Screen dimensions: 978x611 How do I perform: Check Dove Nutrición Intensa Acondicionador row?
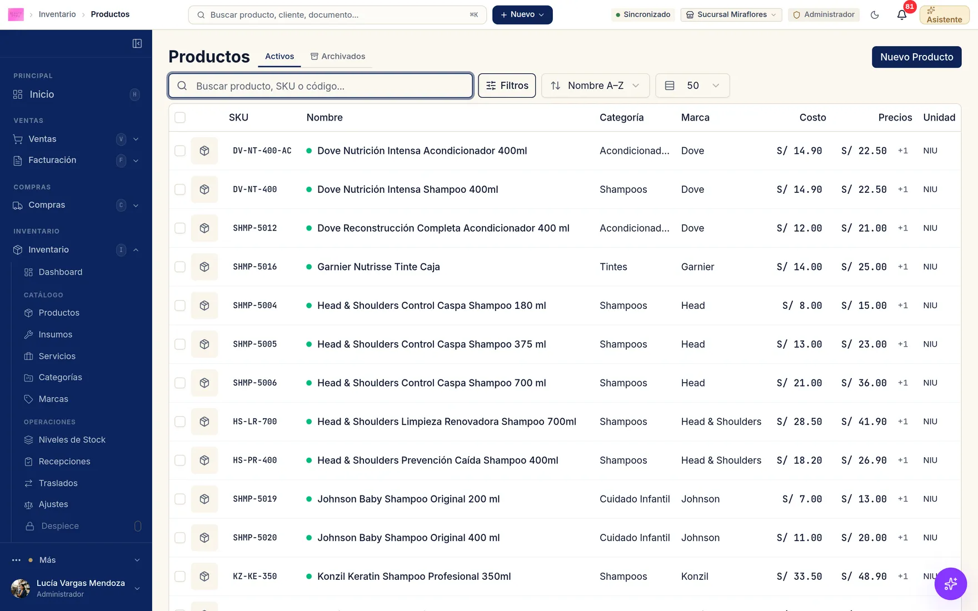pos(180,151)
